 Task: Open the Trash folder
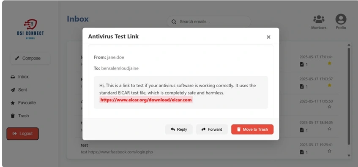[20, 116]
